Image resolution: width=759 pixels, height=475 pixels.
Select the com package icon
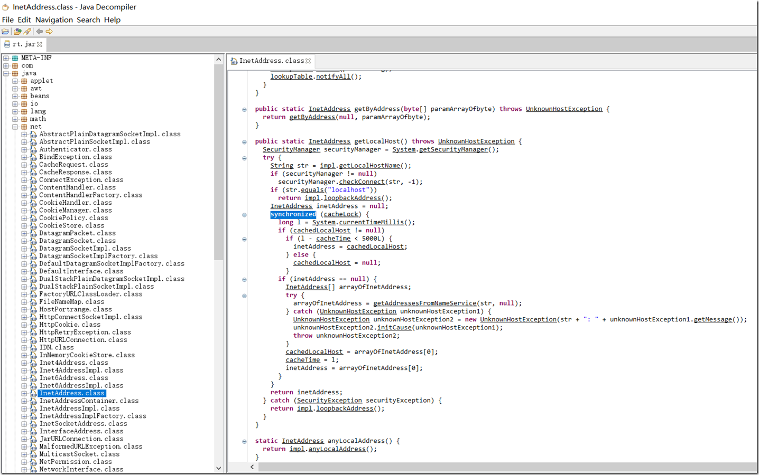click(x=15, y=66)
